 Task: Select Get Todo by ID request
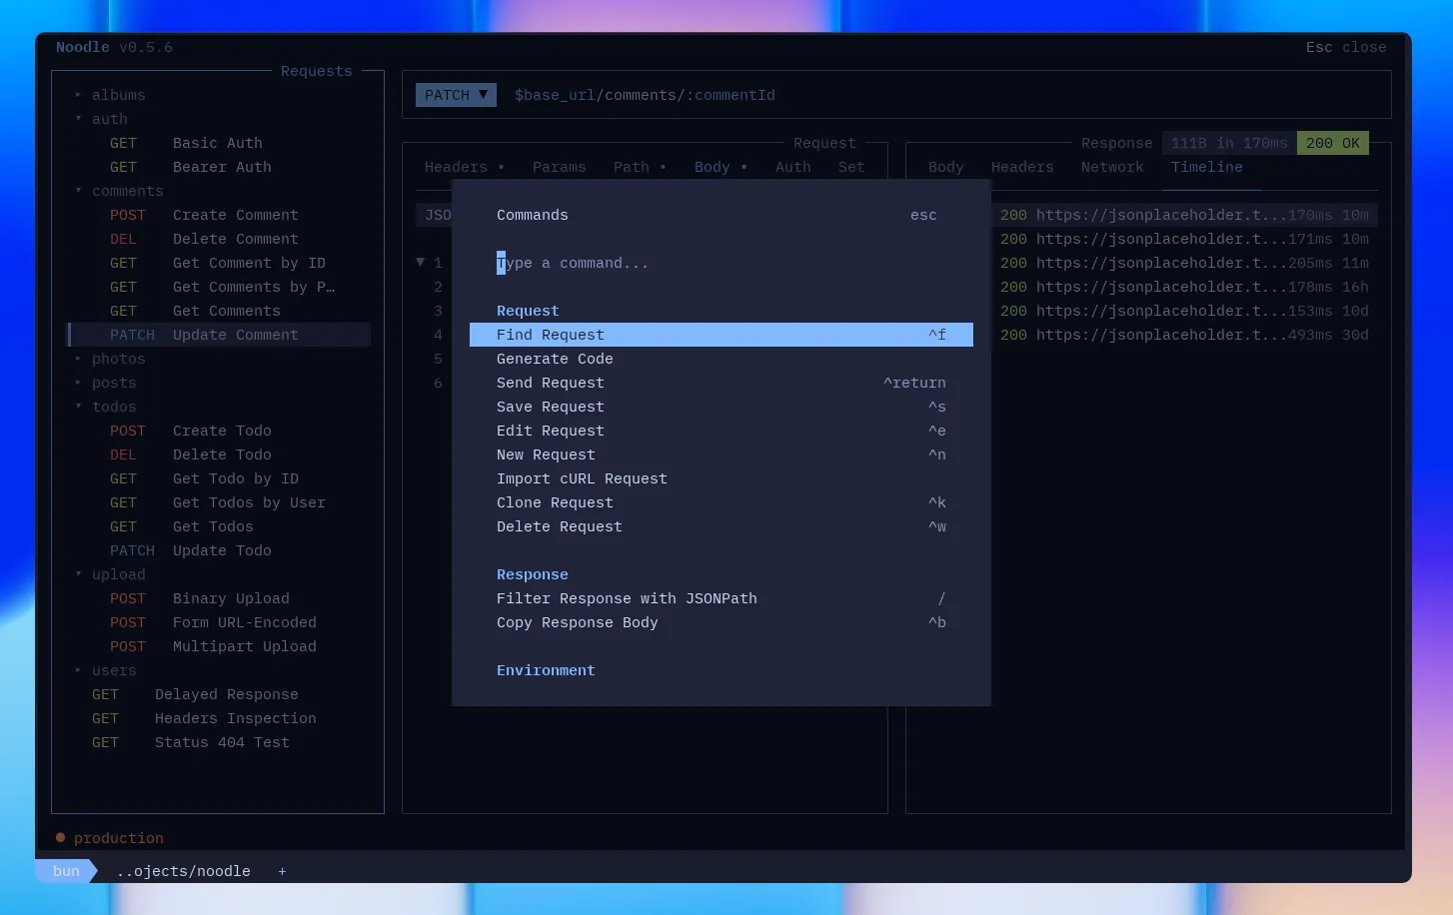(x=218, y=478)
